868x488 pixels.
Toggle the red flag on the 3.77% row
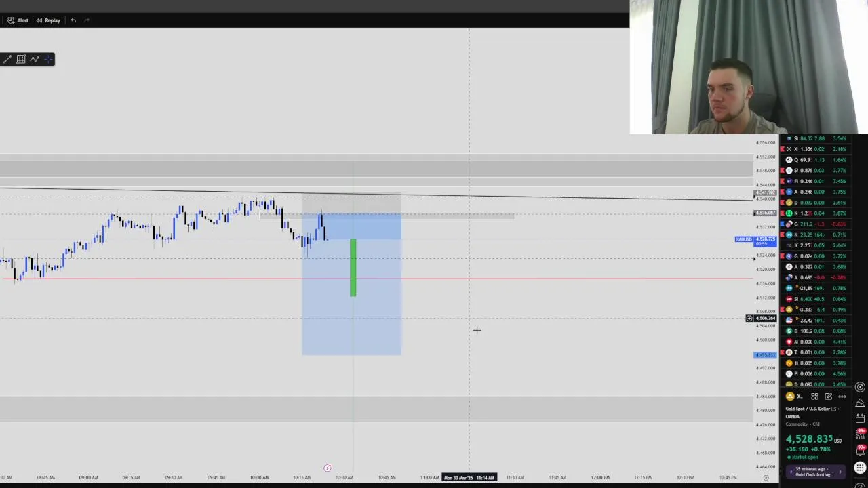782,170
